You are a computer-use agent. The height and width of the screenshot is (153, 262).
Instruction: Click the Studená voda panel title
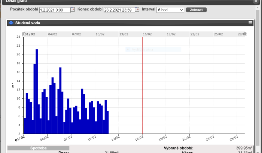(x=27, y=23)
